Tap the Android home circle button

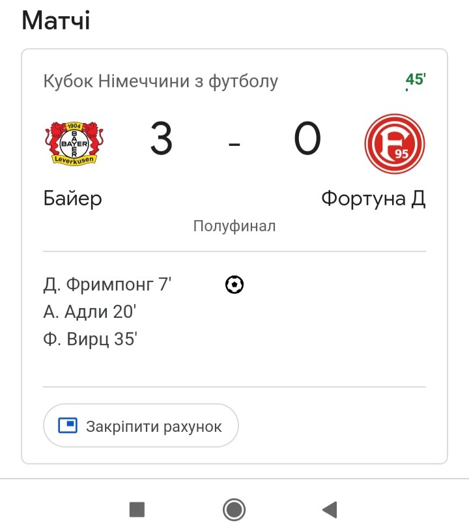[x=234, y=509]
